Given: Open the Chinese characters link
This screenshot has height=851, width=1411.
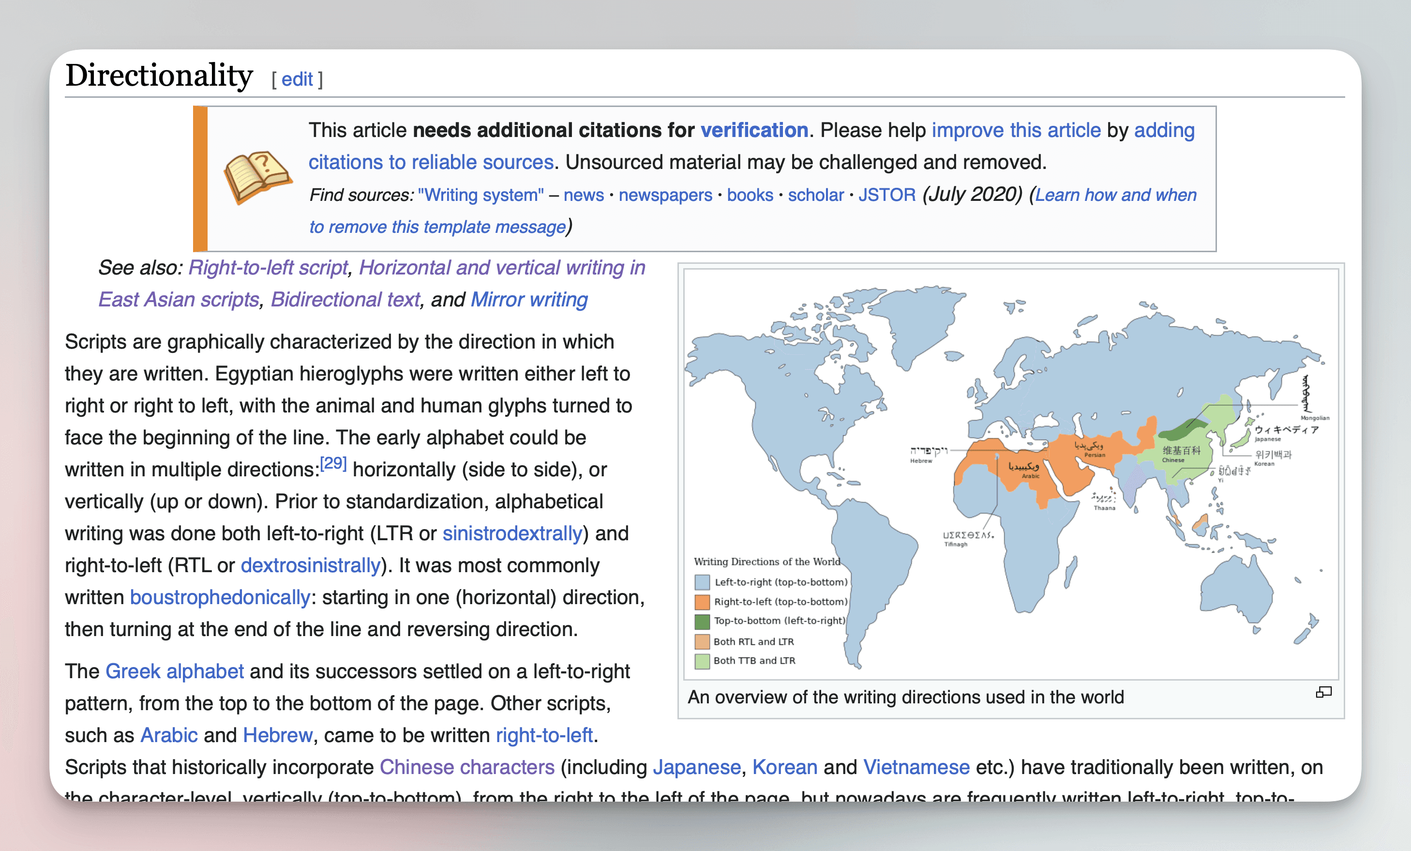Looking at the screenshot, I should point(467,767).
